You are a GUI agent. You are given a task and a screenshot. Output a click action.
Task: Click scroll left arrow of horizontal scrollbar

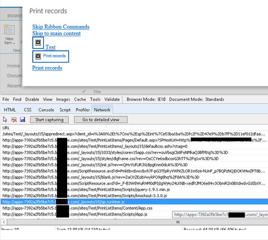(x=4, y=222)
